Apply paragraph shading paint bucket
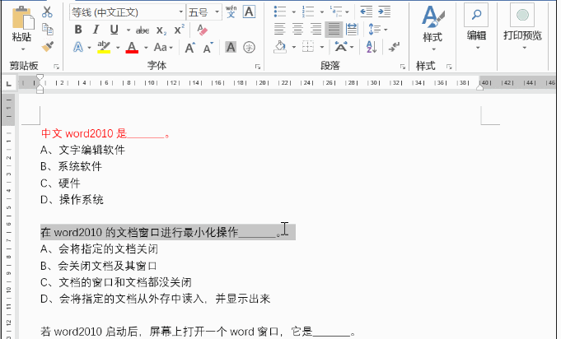Image resolution: width=561 pixels, height=339 pixels. click(x=280, y=47)
